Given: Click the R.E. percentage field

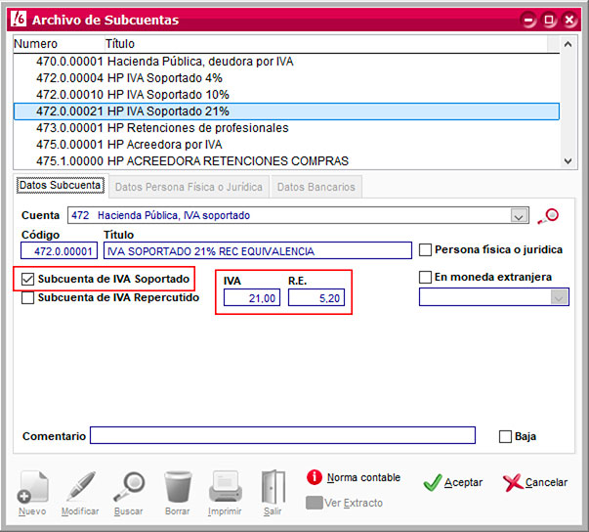Looking at the screenshot, I should (316, 297).
